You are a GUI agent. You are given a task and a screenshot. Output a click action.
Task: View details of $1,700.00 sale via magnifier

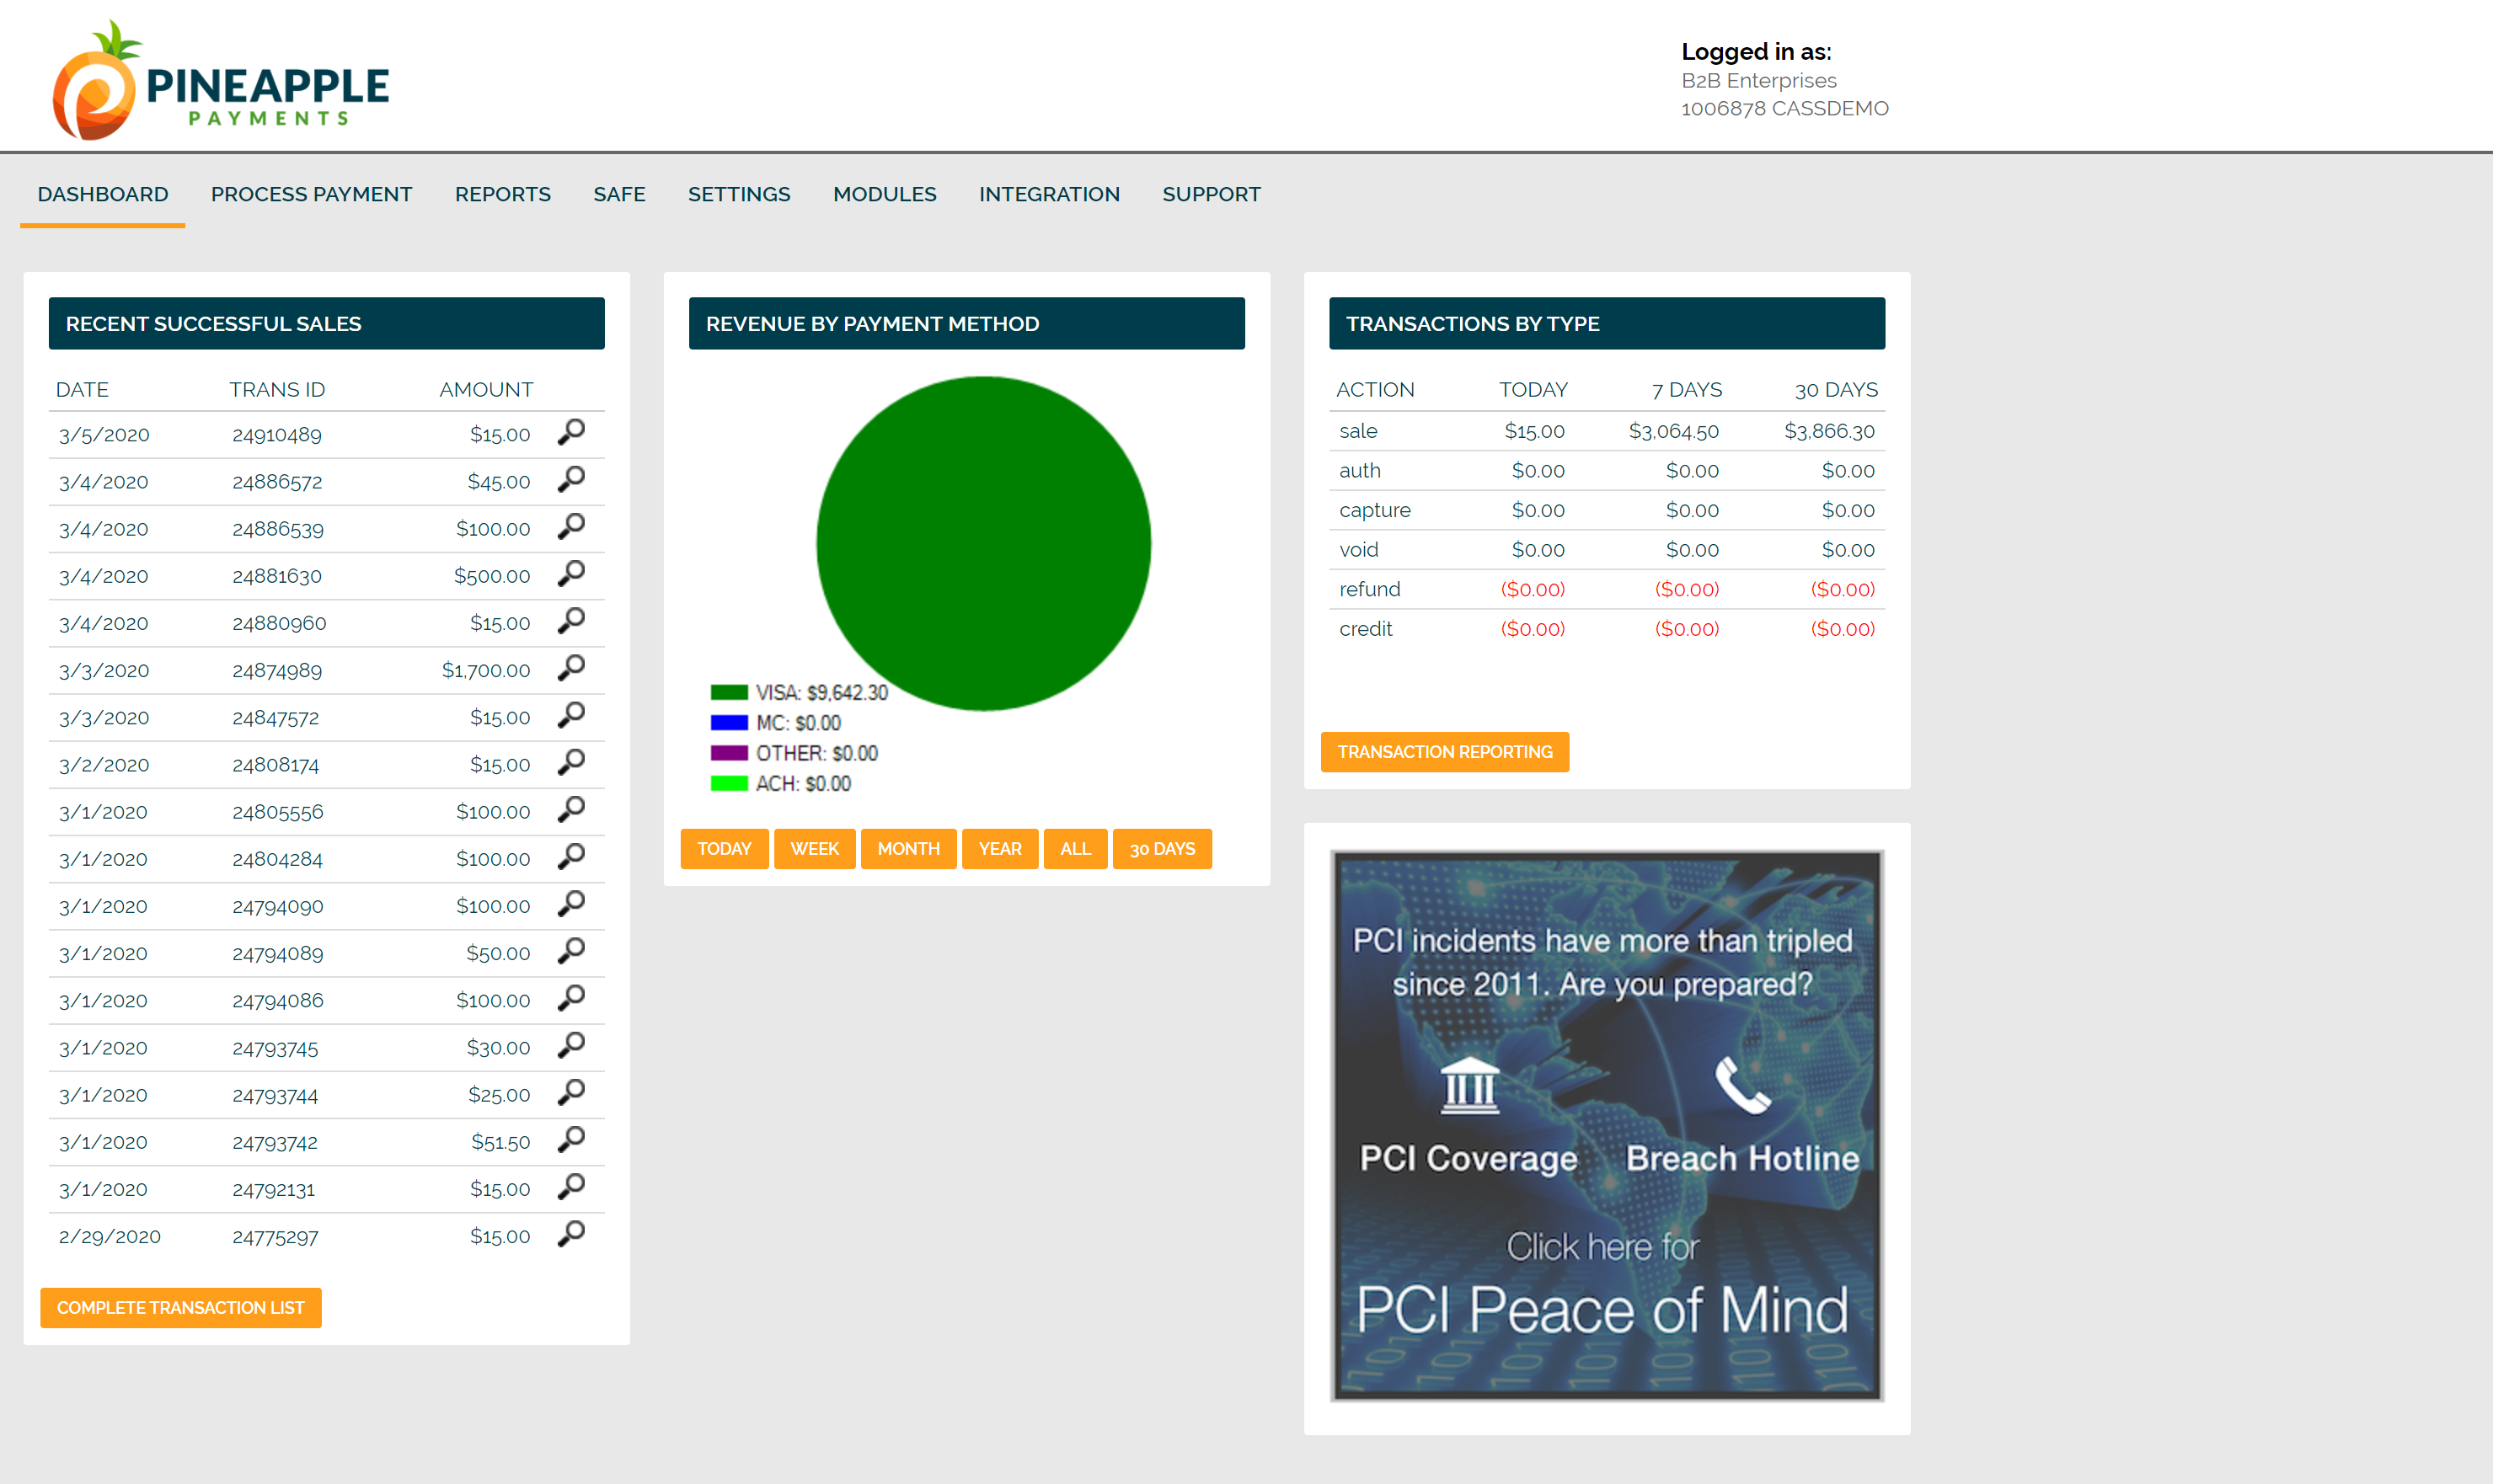[x=571, y=668]
